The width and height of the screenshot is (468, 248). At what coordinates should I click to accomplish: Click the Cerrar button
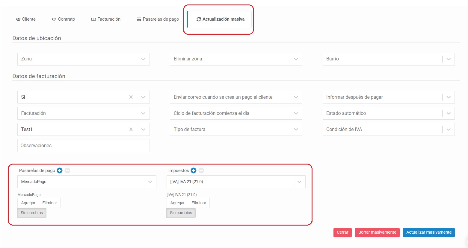342,232
